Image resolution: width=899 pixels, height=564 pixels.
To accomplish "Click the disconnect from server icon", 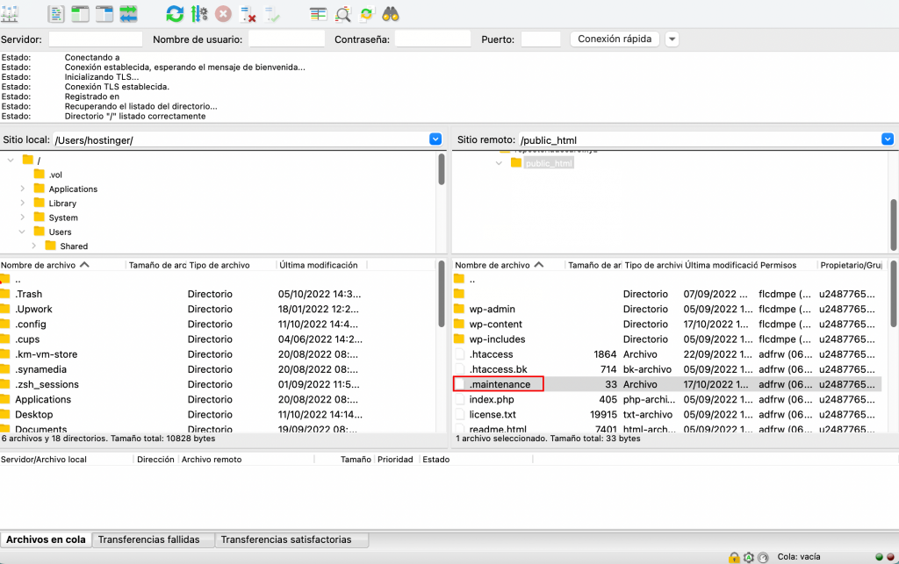I will (248, 13).
